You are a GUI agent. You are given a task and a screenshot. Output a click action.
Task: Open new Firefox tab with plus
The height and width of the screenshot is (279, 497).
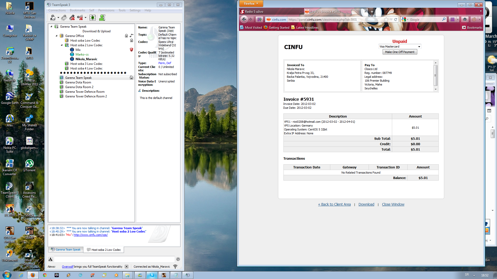coord(372,12)
